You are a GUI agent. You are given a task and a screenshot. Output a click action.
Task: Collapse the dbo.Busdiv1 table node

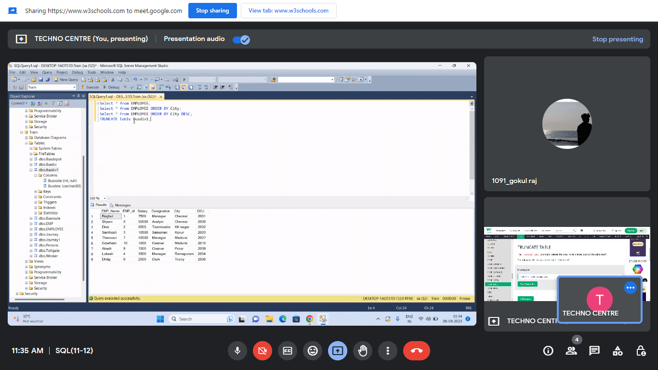(31, 170)
